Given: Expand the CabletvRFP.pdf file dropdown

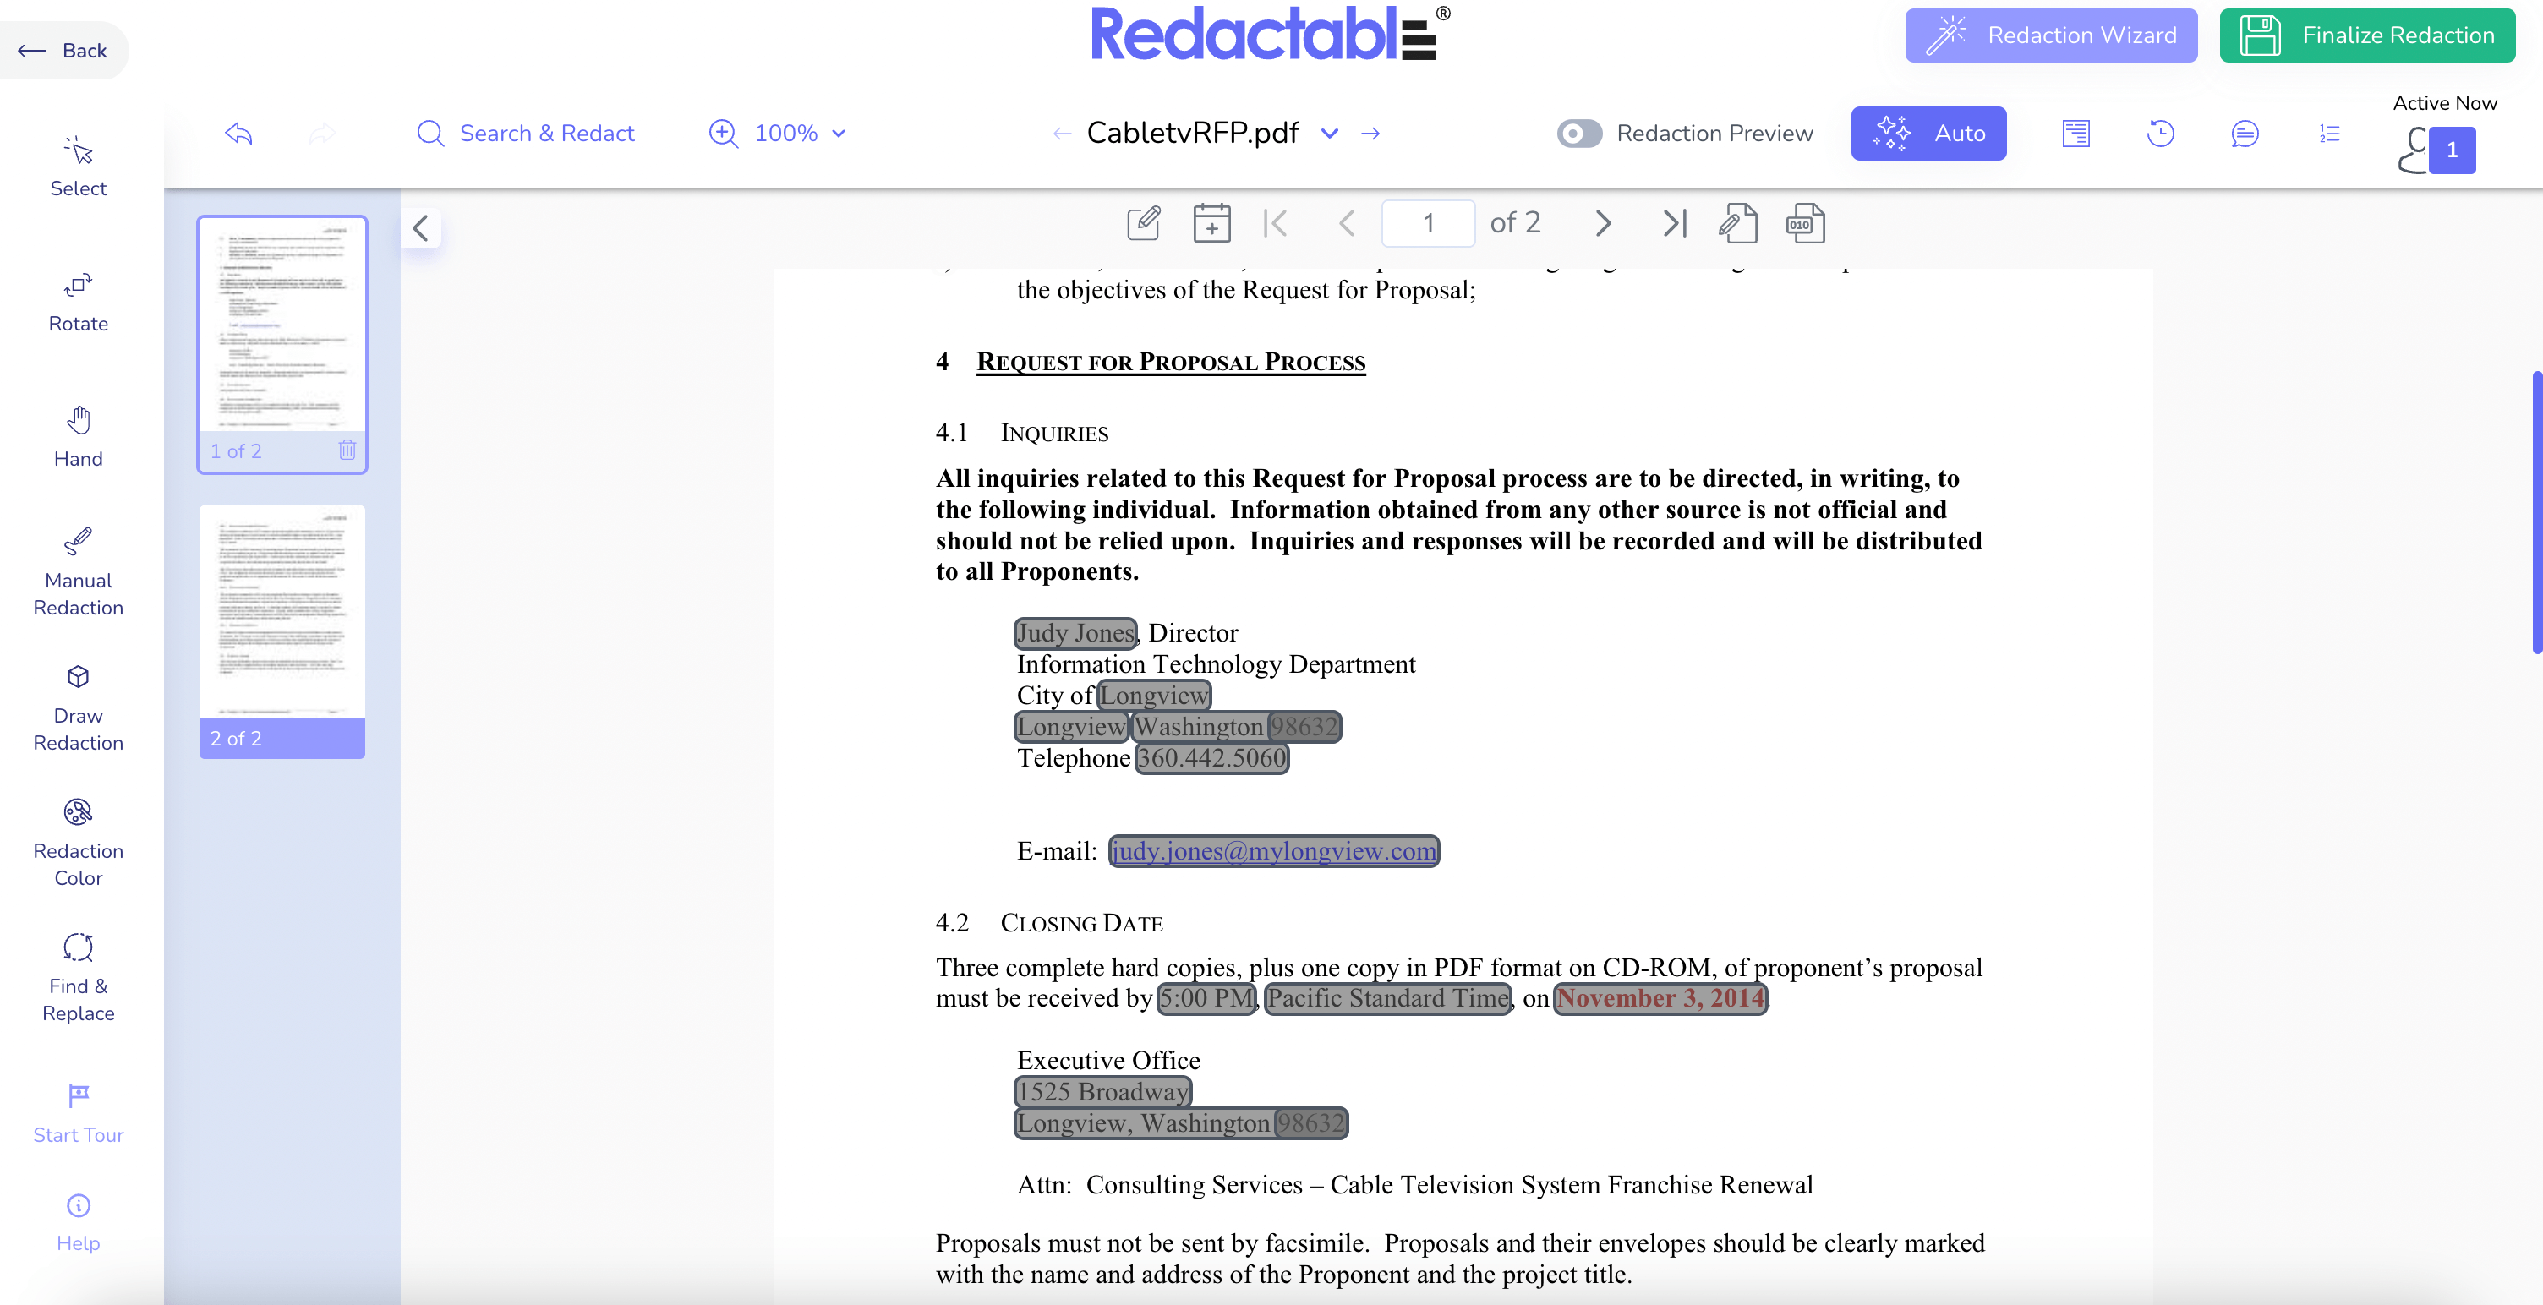Looking at the screenshot, I should tap(1330, 134).
